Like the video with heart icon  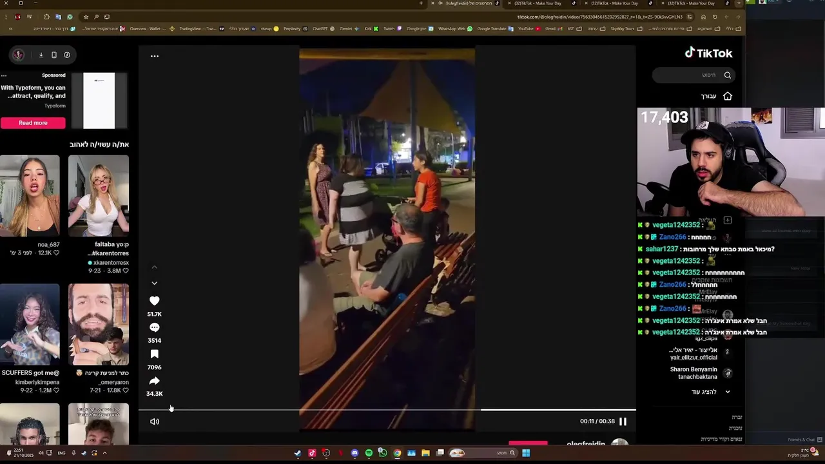(154, 301)
